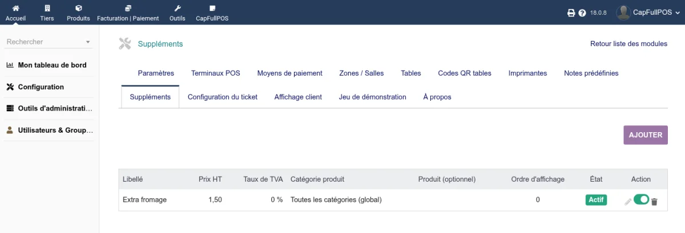The width and height of the screenshot is (685, 233).
Task: Click the Outils d'administration server icon
Action: click(x=10, y=108)
